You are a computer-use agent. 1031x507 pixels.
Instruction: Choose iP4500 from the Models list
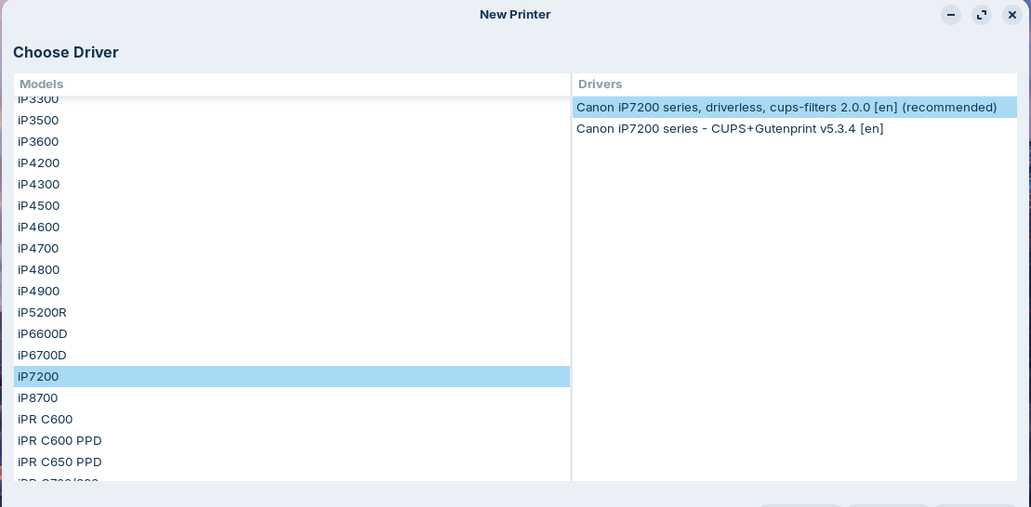click(x=38, y=205)
